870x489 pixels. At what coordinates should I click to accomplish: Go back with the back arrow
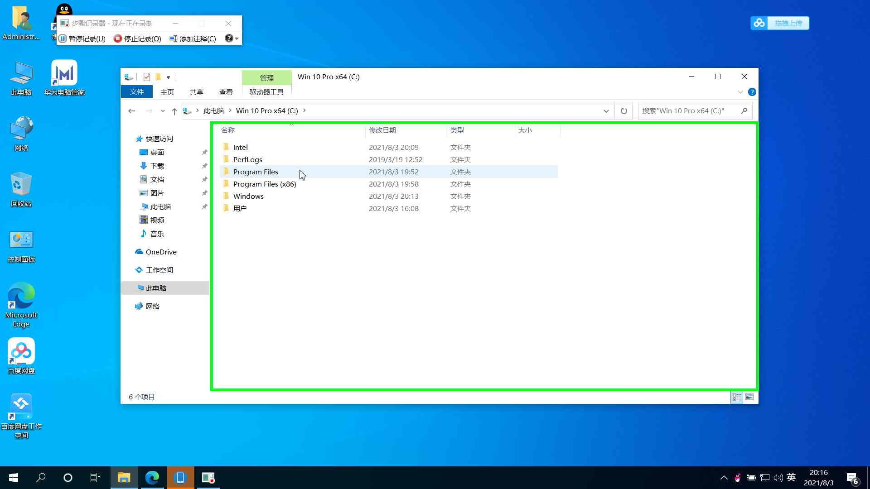(x=132, y=111)
